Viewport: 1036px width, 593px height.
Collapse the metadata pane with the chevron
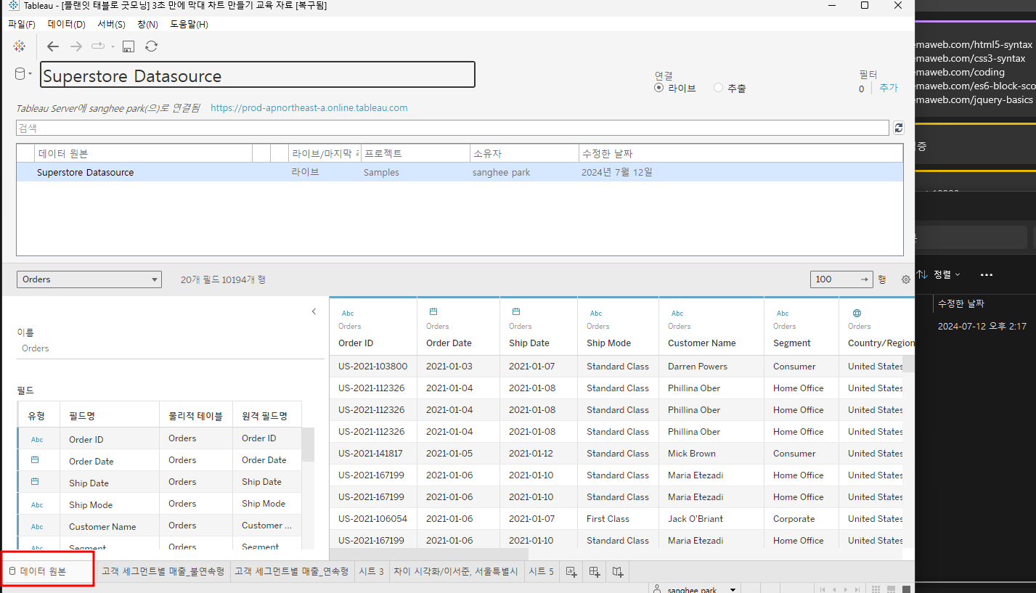(x=314, y=311)
